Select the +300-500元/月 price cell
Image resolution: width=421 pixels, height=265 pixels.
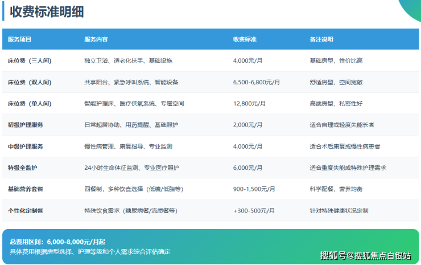click(x=254, y=210)
